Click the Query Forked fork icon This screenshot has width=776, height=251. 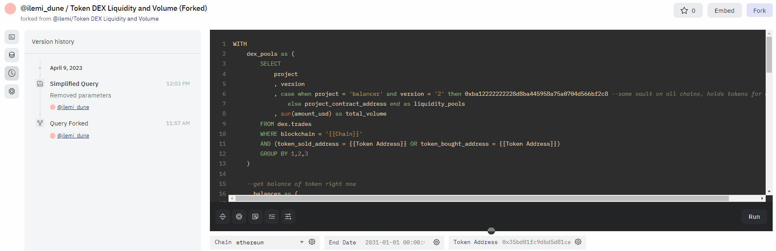tap(40, 123)
